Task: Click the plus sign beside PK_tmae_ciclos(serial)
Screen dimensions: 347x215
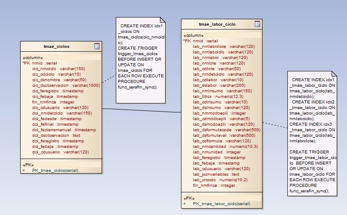Action: click(24, 170)
